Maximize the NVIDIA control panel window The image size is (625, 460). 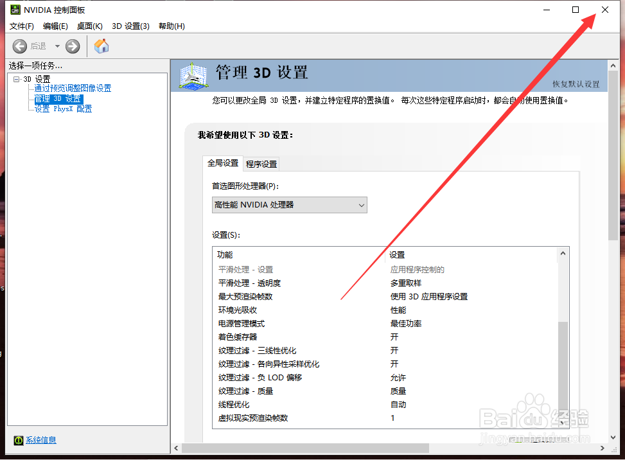tap(576, 10)
